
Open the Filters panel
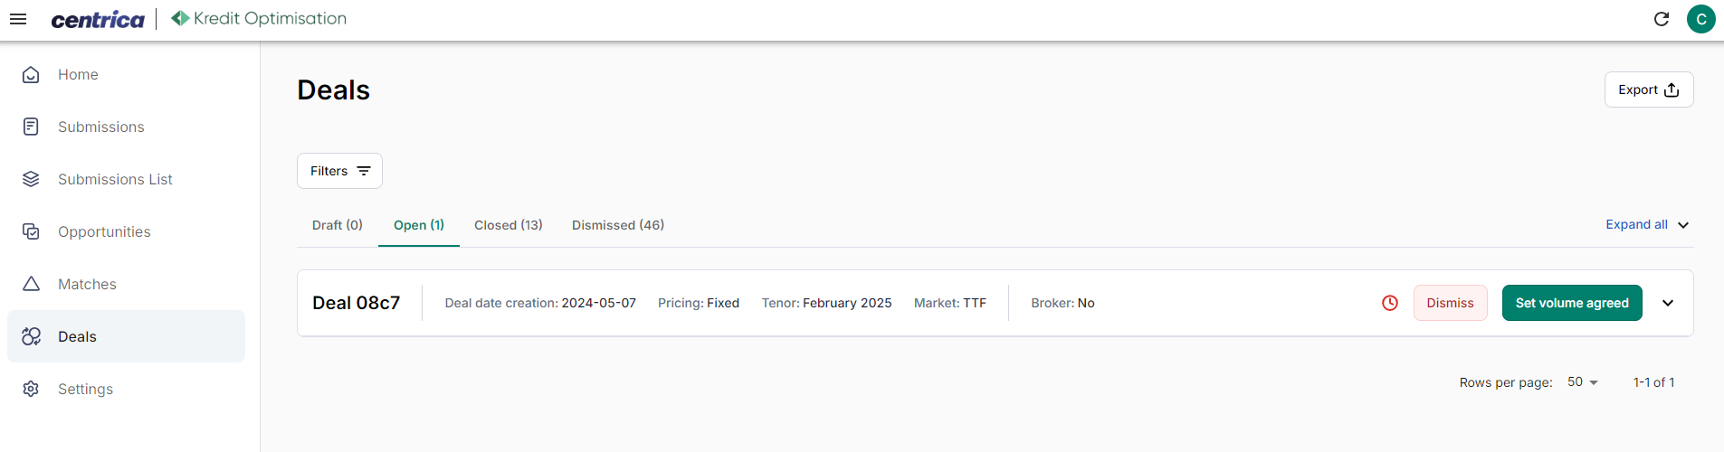(339, 171)
